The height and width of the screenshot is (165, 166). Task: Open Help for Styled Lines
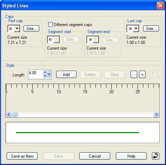pos(131,156)
